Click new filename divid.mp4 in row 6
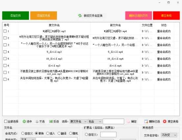This screenshot has width=182, height=140. [x=115, y=66]
